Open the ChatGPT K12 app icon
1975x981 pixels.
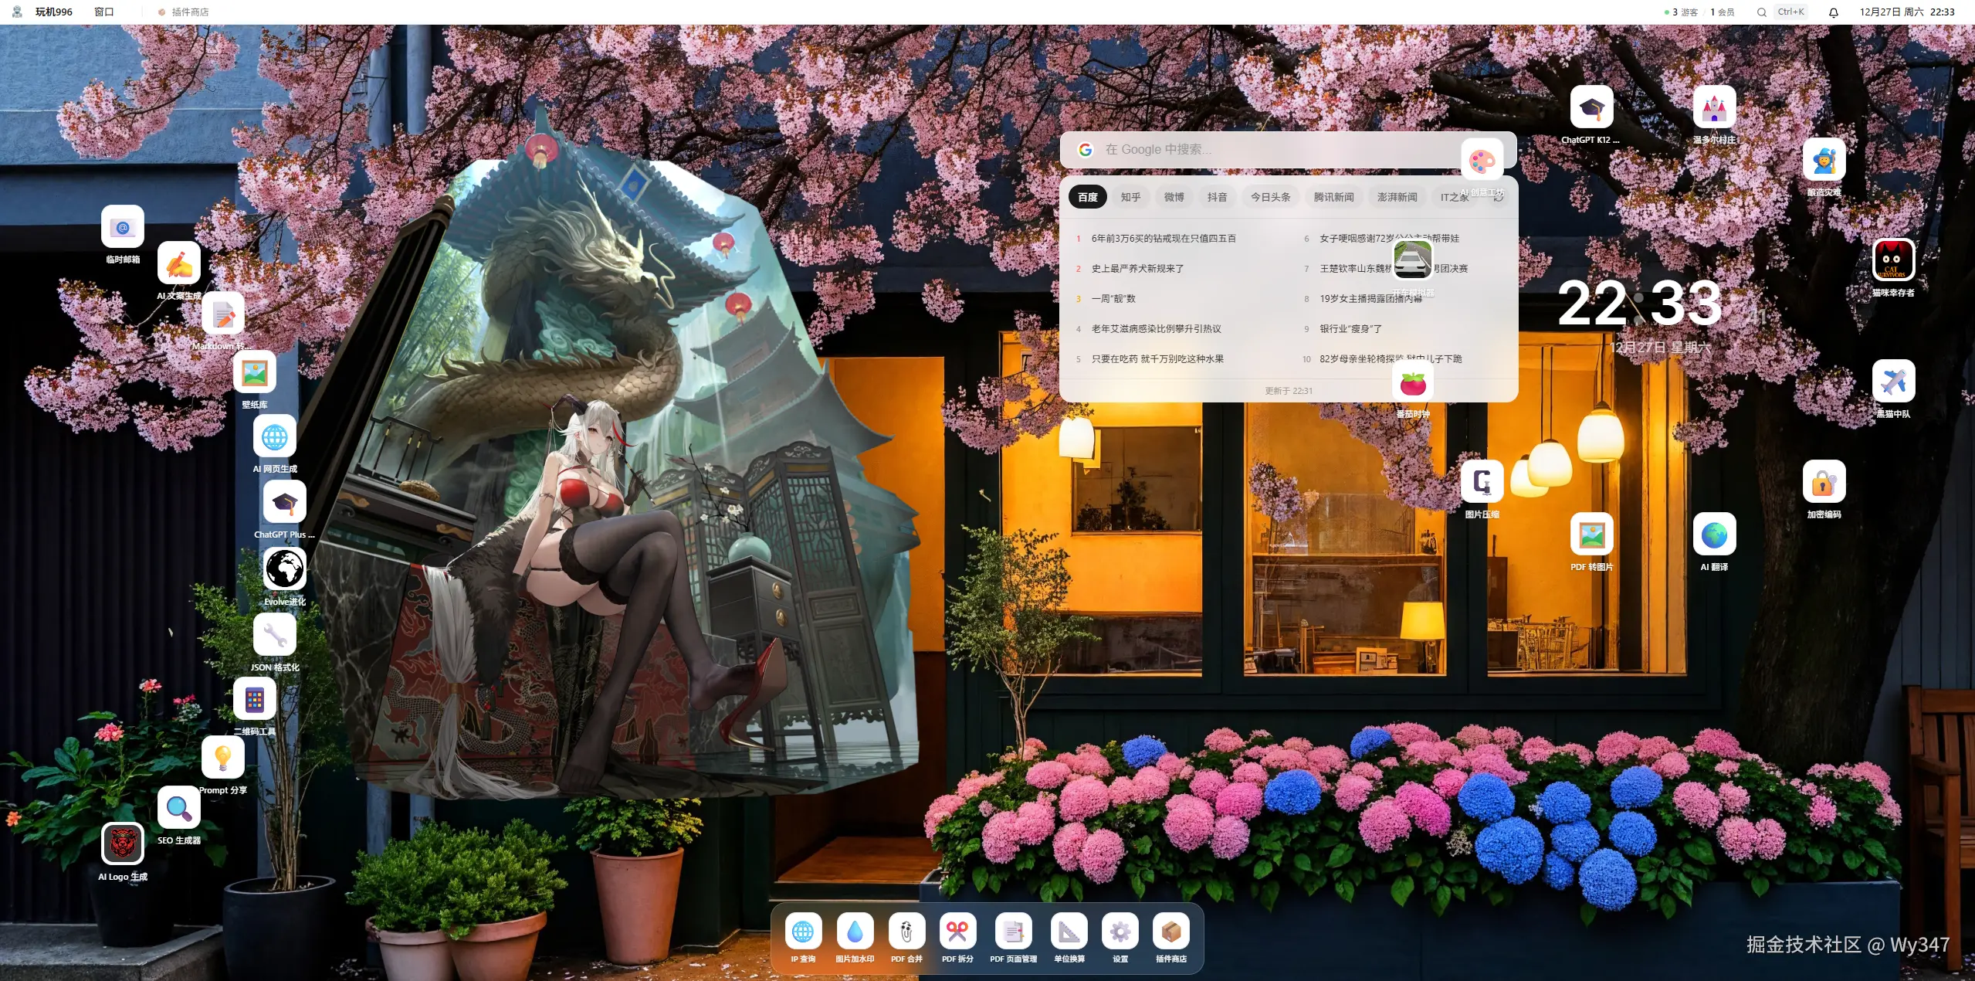(x=1592, y=107)
